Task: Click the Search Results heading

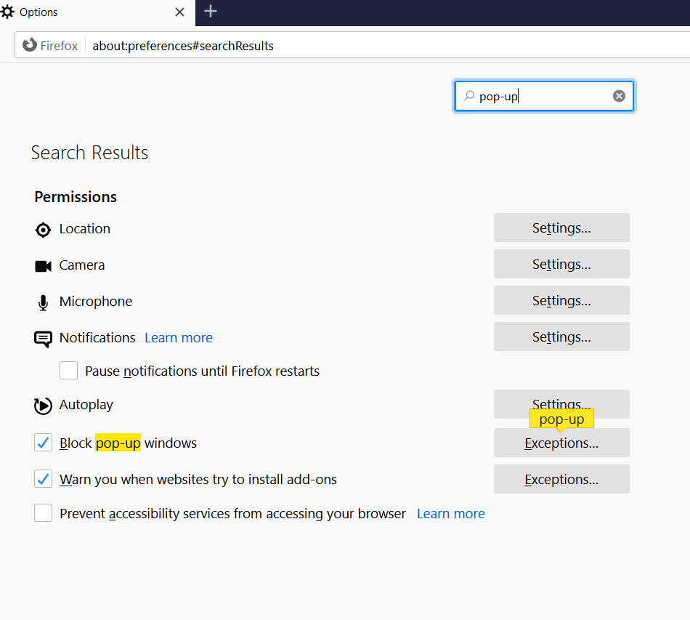Action: [89, 153]
